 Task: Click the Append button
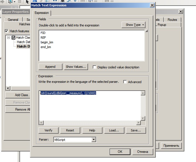[50, 67]
